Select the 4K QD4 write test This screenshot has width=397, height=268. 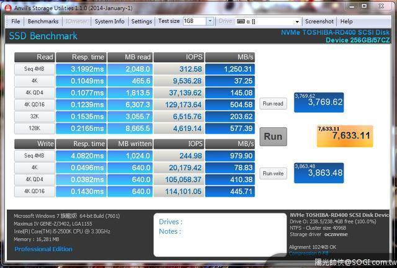[x=35, y=179]
